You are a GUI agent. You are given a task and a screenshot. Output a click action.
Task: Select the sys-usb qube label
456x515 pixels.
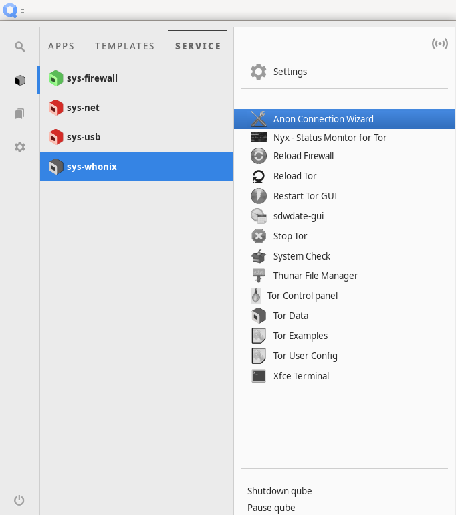pyautogui.click(x=84, y=137)
